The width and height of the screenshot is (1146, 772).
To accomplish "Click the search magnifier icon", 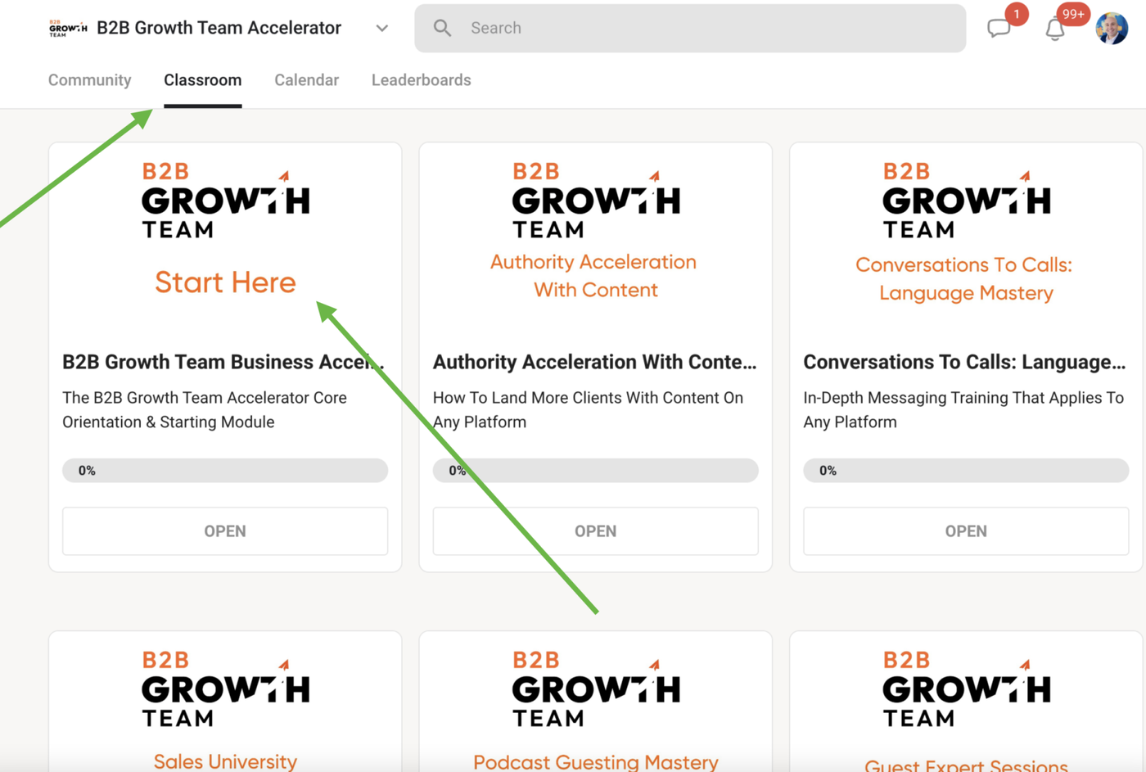I will click(x=443, y=29).
